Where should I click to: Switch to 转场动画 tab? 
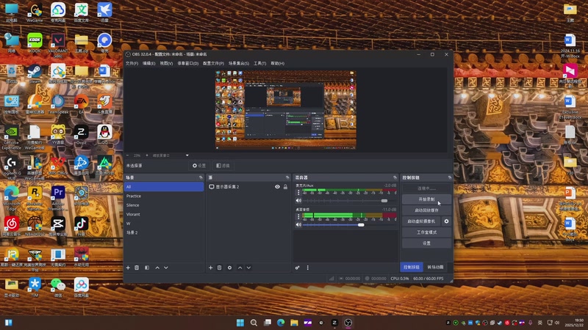(435, 267)
